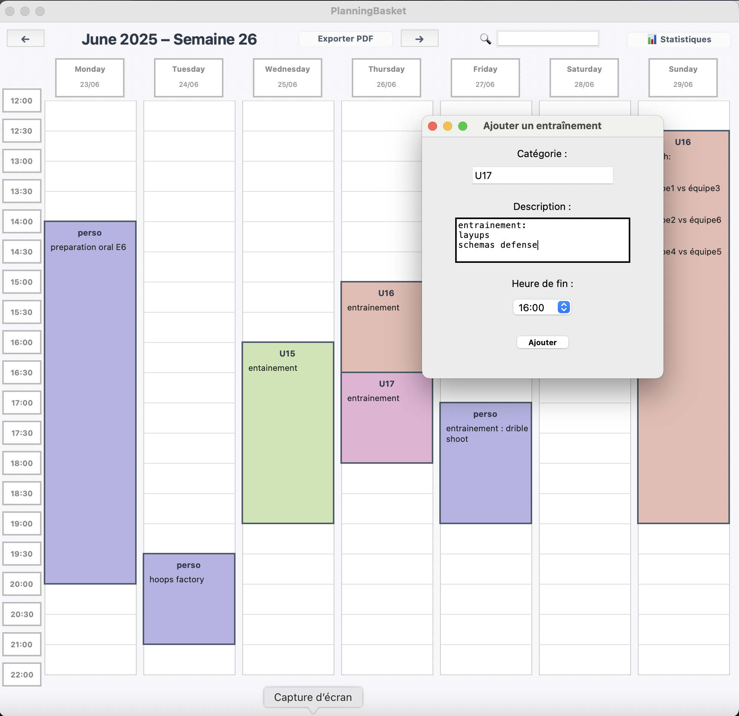Viewport: 739px width, 716px height.
Task: Click the 22:00 time label
Action: coord(22,674)
